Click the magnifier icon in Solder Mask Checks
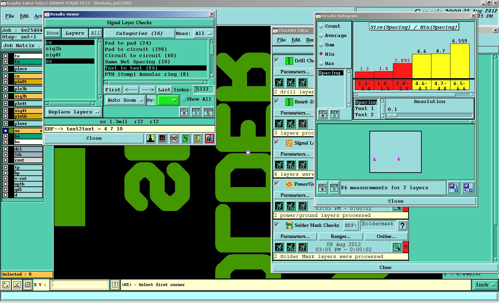 (397, 247)
